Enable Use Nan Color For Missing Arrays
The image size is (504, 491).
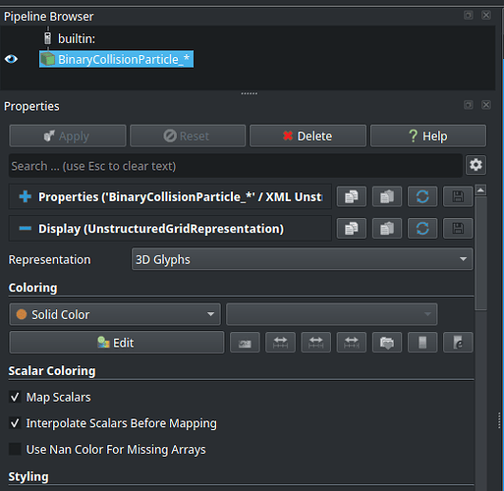coord(15,449)
